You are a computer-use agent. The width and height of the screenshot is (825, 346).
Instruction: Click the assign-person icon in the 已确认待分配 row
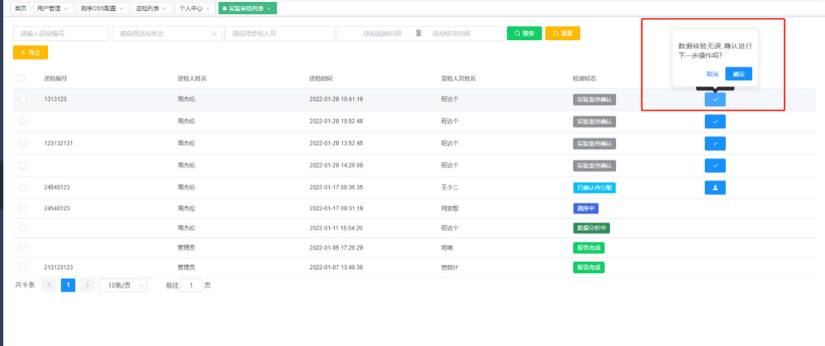click(x=715, y=188)
